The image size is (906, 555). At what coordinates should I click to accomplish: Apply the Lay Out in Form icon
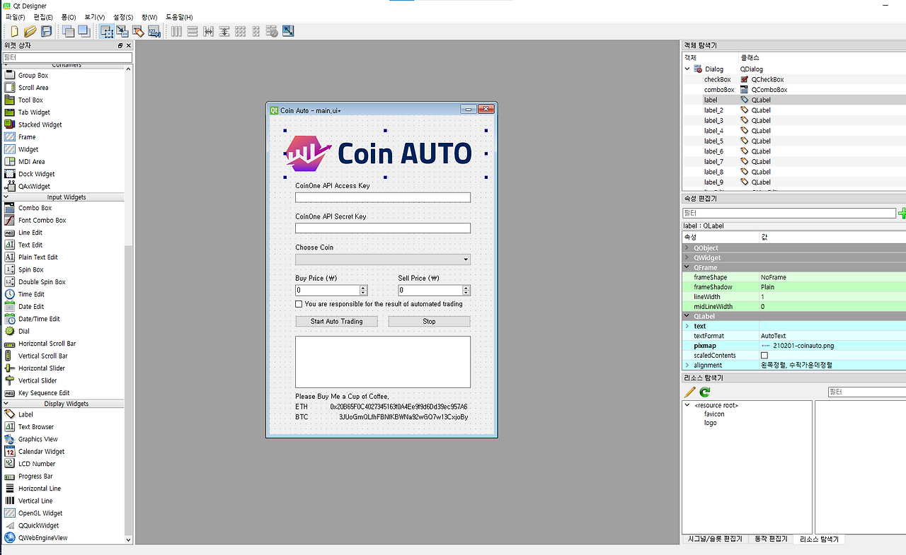tap(256, 31)
